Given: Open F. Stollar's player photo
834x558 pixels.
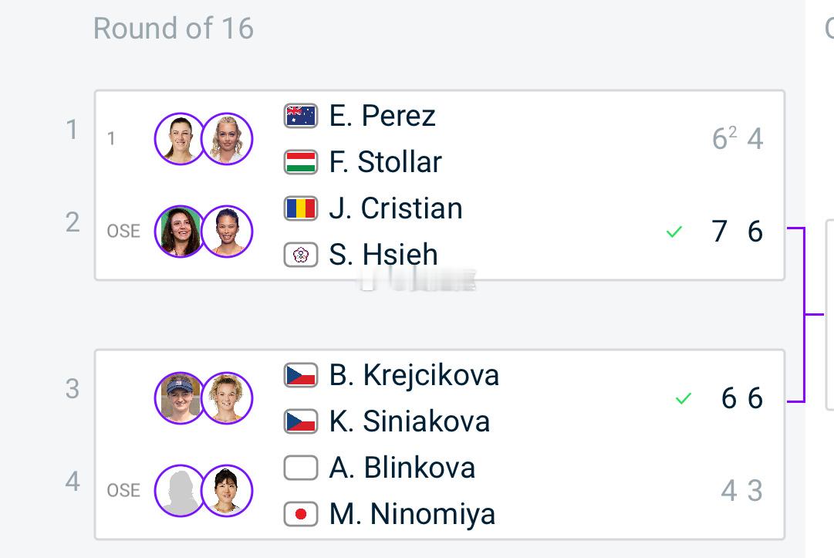Looking at the screenshot, I should pos(227,139).
